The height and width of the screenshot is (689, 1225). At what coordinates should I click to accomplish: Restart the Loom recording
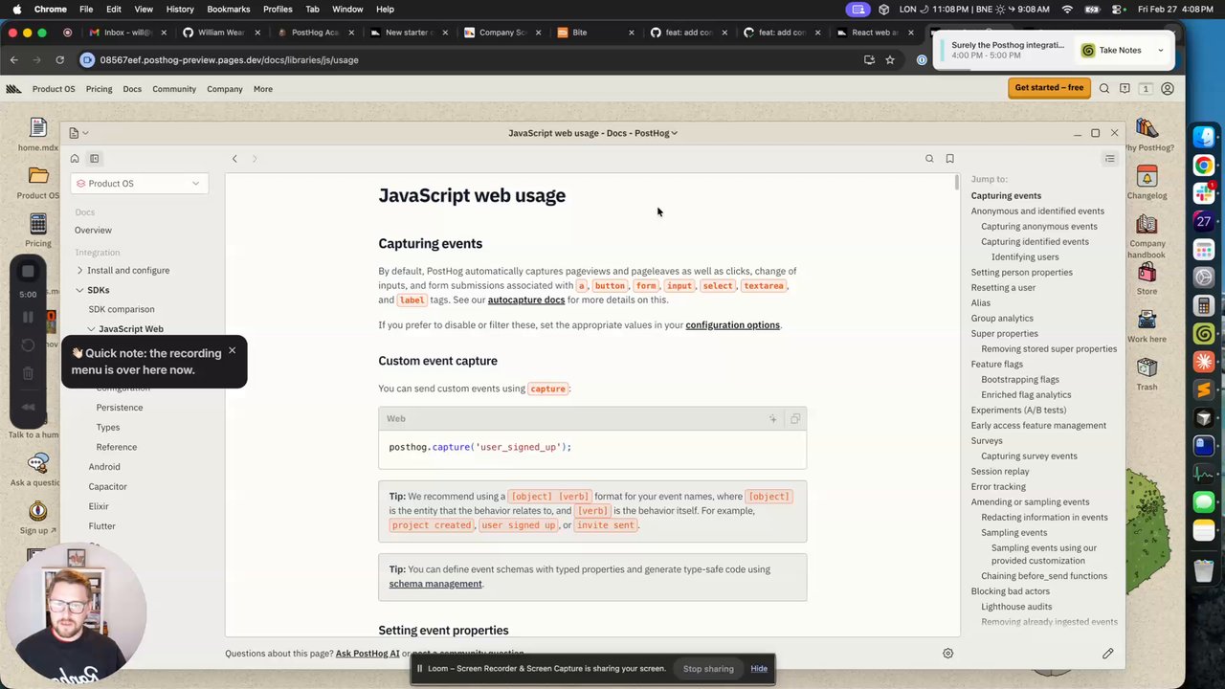click(x=28, y=344)
